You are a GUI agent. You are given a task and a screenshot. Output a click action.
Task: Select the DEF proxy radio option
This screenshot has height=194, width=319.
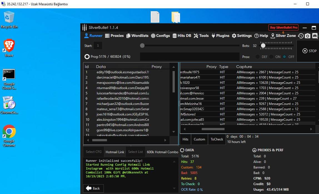coord(258,57)
